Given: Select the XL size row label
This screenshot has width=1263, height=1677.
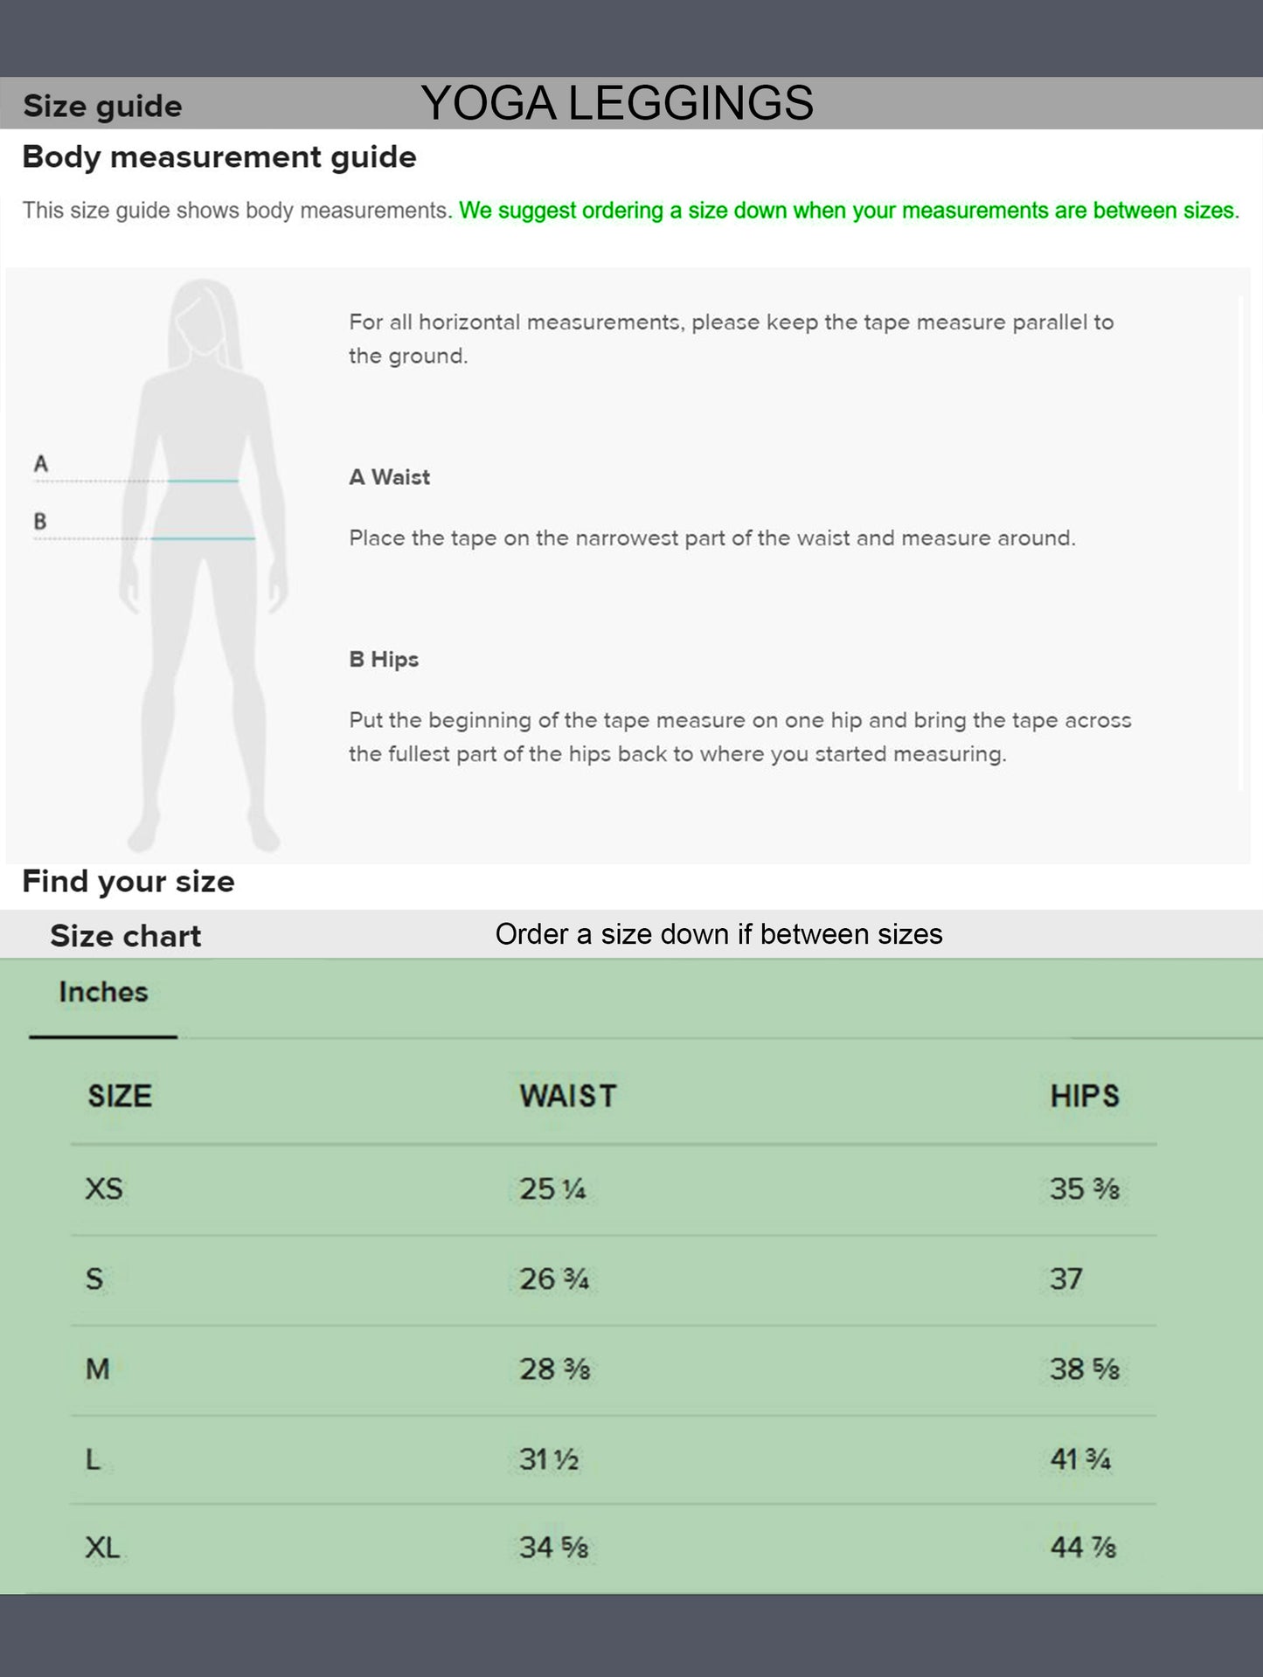Looking at the screenshot, I should (102, 1549).
